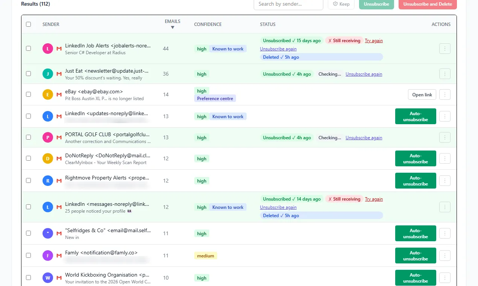
Task: Click the CONFIDENCE column header
Action: coord(208,24)
